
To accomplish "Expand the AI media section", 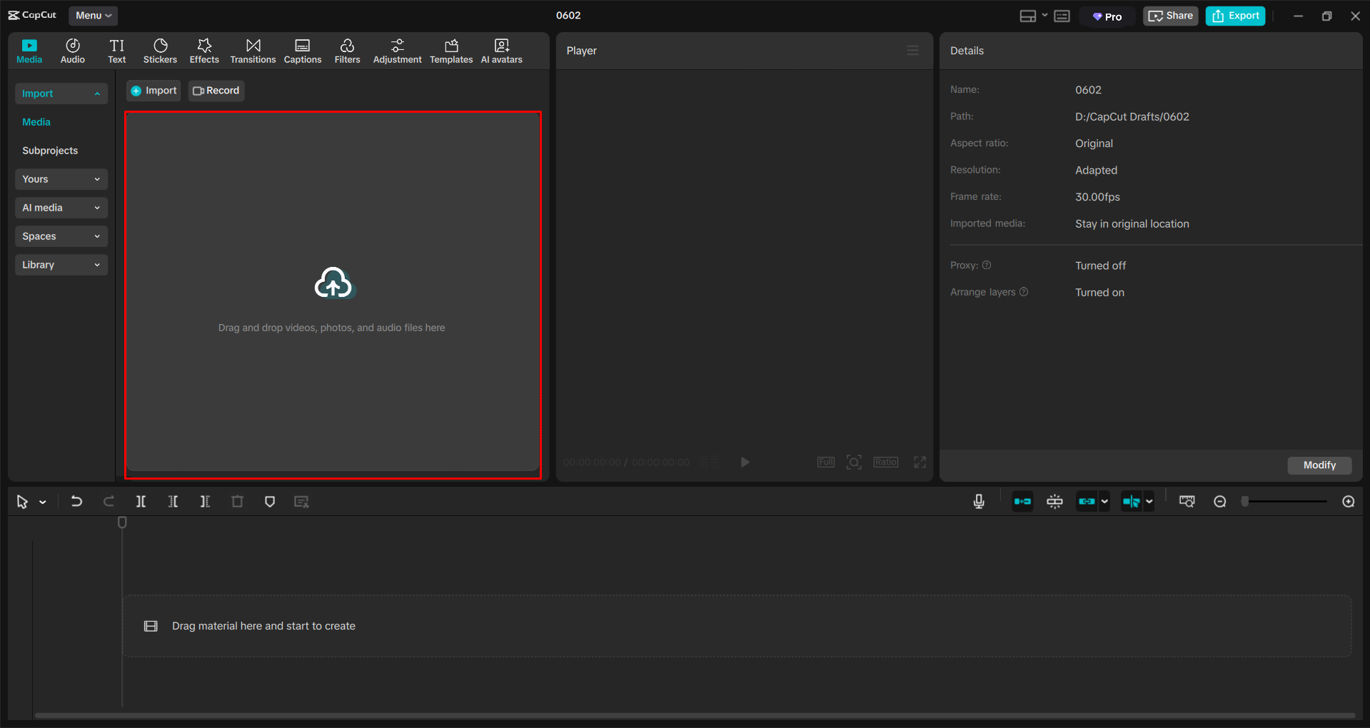I will [x=61, y=208].
